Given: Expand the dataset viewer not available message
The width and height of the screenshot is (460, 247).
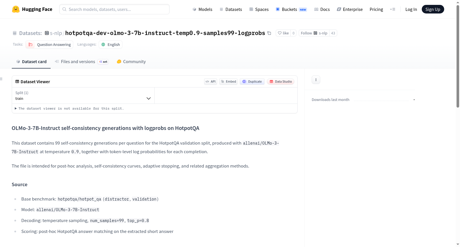Looking at the screenshot, I should (x=69, y=108).
